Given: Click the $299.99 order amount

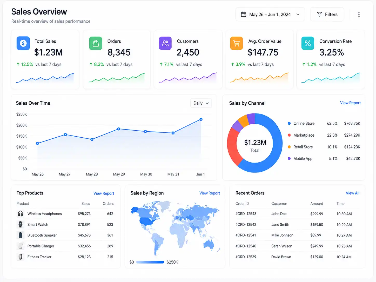Looking at the screenshot, I should point(317,214).
